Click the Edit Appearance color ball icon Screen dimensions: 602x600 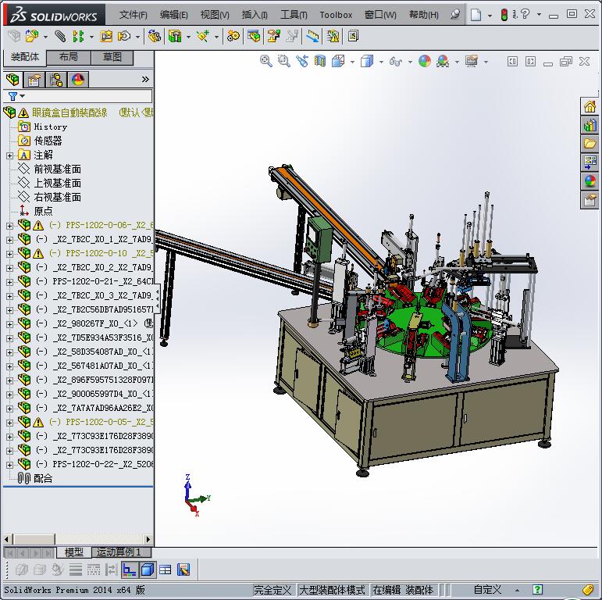[424, 61]
